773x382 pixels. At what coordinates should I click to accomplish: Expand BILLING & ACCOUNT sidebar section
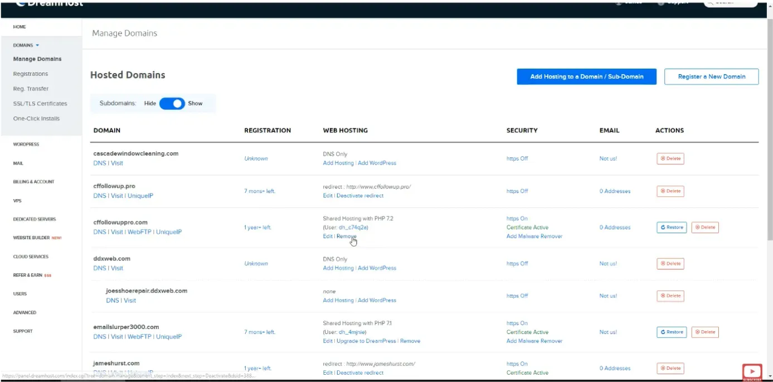tap(33, 182)
